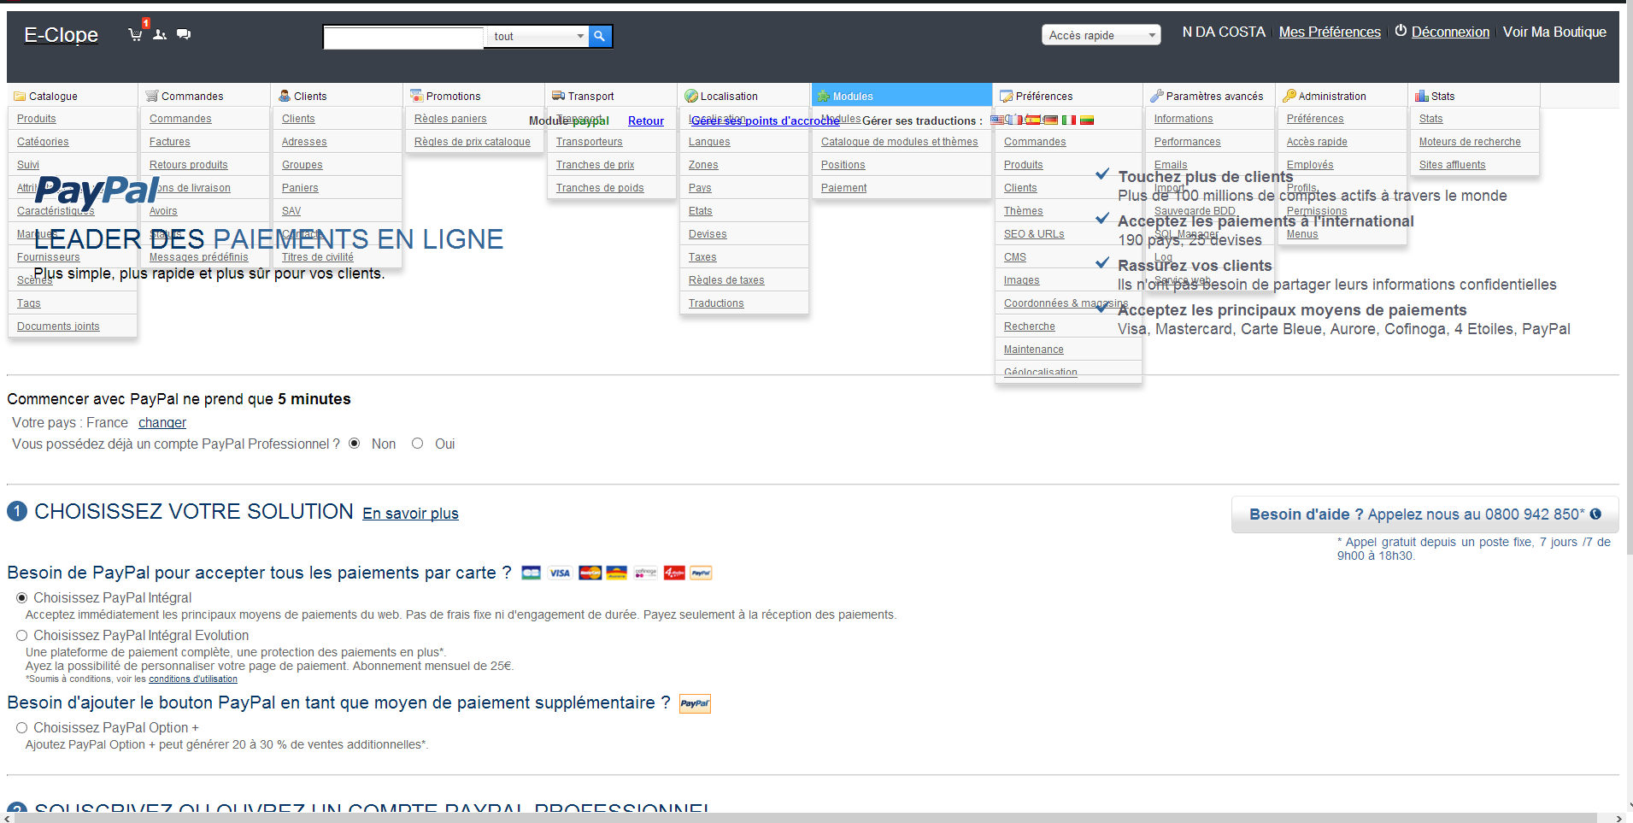Click the Déconnexion link
1633x823 pixels.
(1450, 32)
